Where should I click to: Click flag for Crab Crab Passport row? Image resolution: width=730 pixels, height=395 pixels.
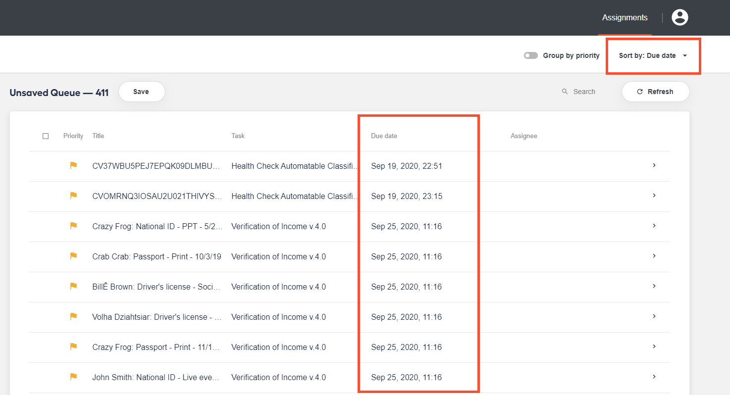click(73, 256)
